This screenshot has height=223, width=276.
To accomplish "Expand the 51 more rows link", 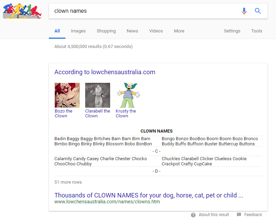I will [68, 182].
